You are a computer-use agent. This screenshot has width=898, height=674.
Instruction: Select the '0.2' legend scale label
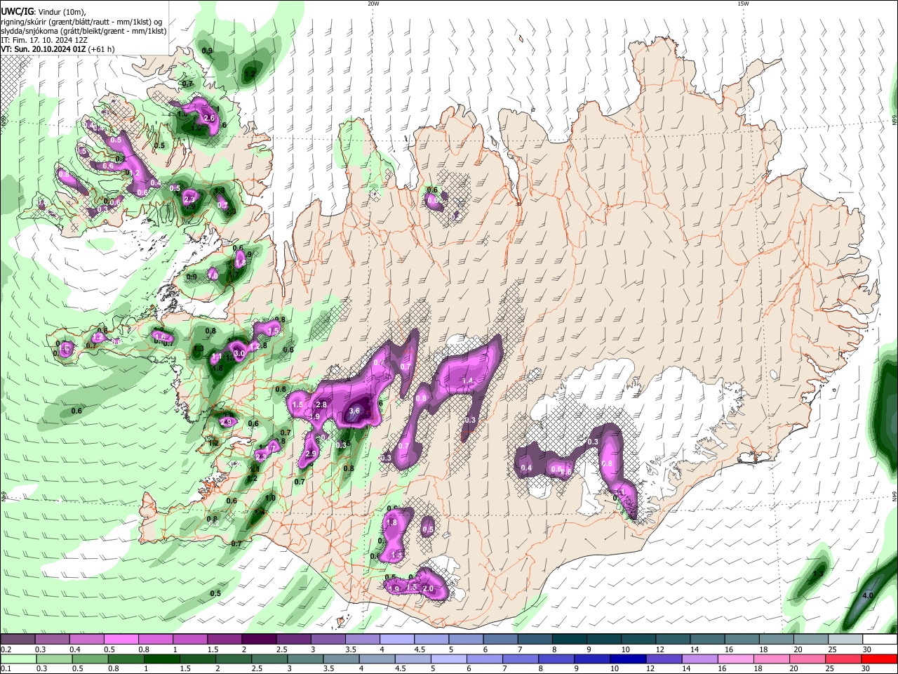(x=5, y=649)
